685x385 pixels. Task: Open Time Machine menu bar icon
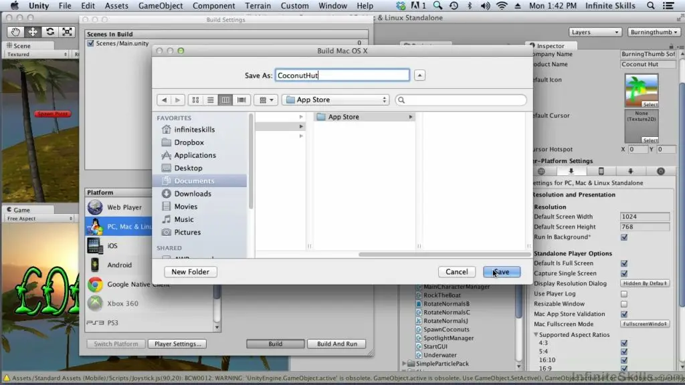[x=454, y=5]
